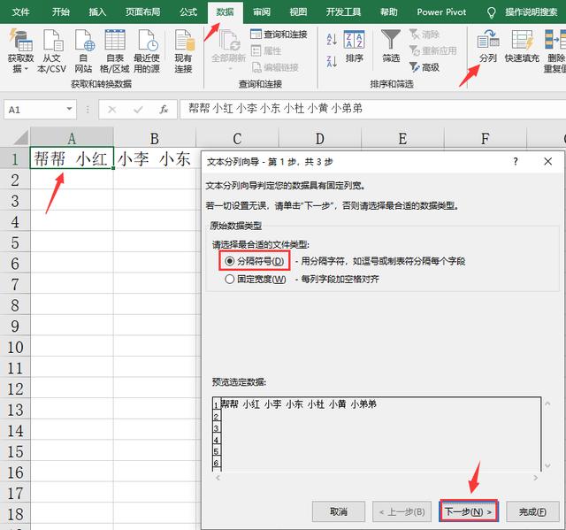Screen dimensions: 566x530
Task: Sort ascending with the A-Z icon
Action: pos(332,39)
